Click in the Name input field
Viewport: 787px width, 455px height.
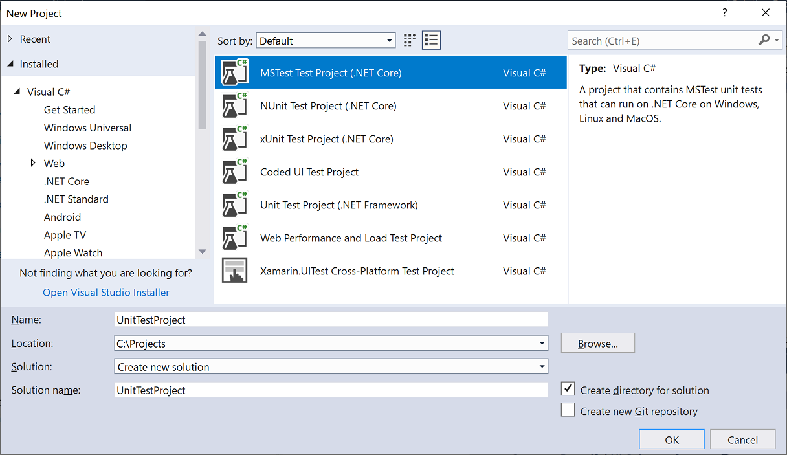[x=331, y=320]
